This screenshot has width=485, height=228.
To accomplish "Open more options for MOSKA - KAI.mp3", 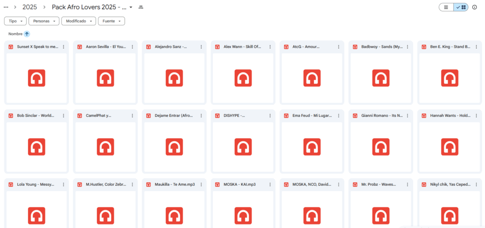I will pos(270,184).
